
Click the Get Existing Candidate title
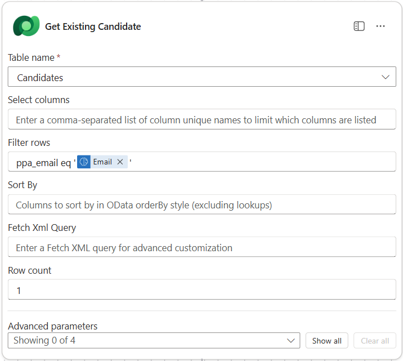coord(93,26)
